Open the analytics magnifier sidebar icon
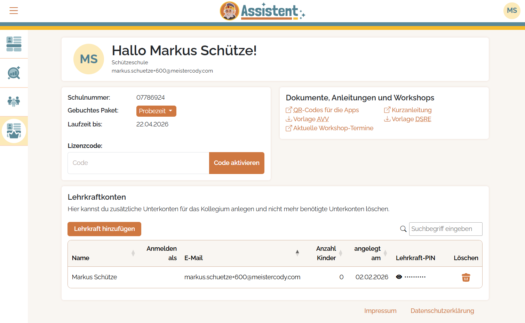Screen dimensions: 525x323 [14, 73]
